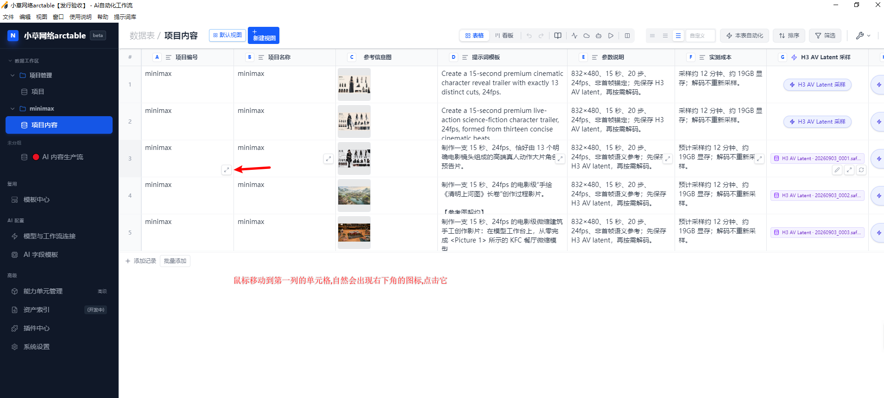Click the robot icon in the toolbar
Screen dimensions: 884x398
tap(599, 36)
